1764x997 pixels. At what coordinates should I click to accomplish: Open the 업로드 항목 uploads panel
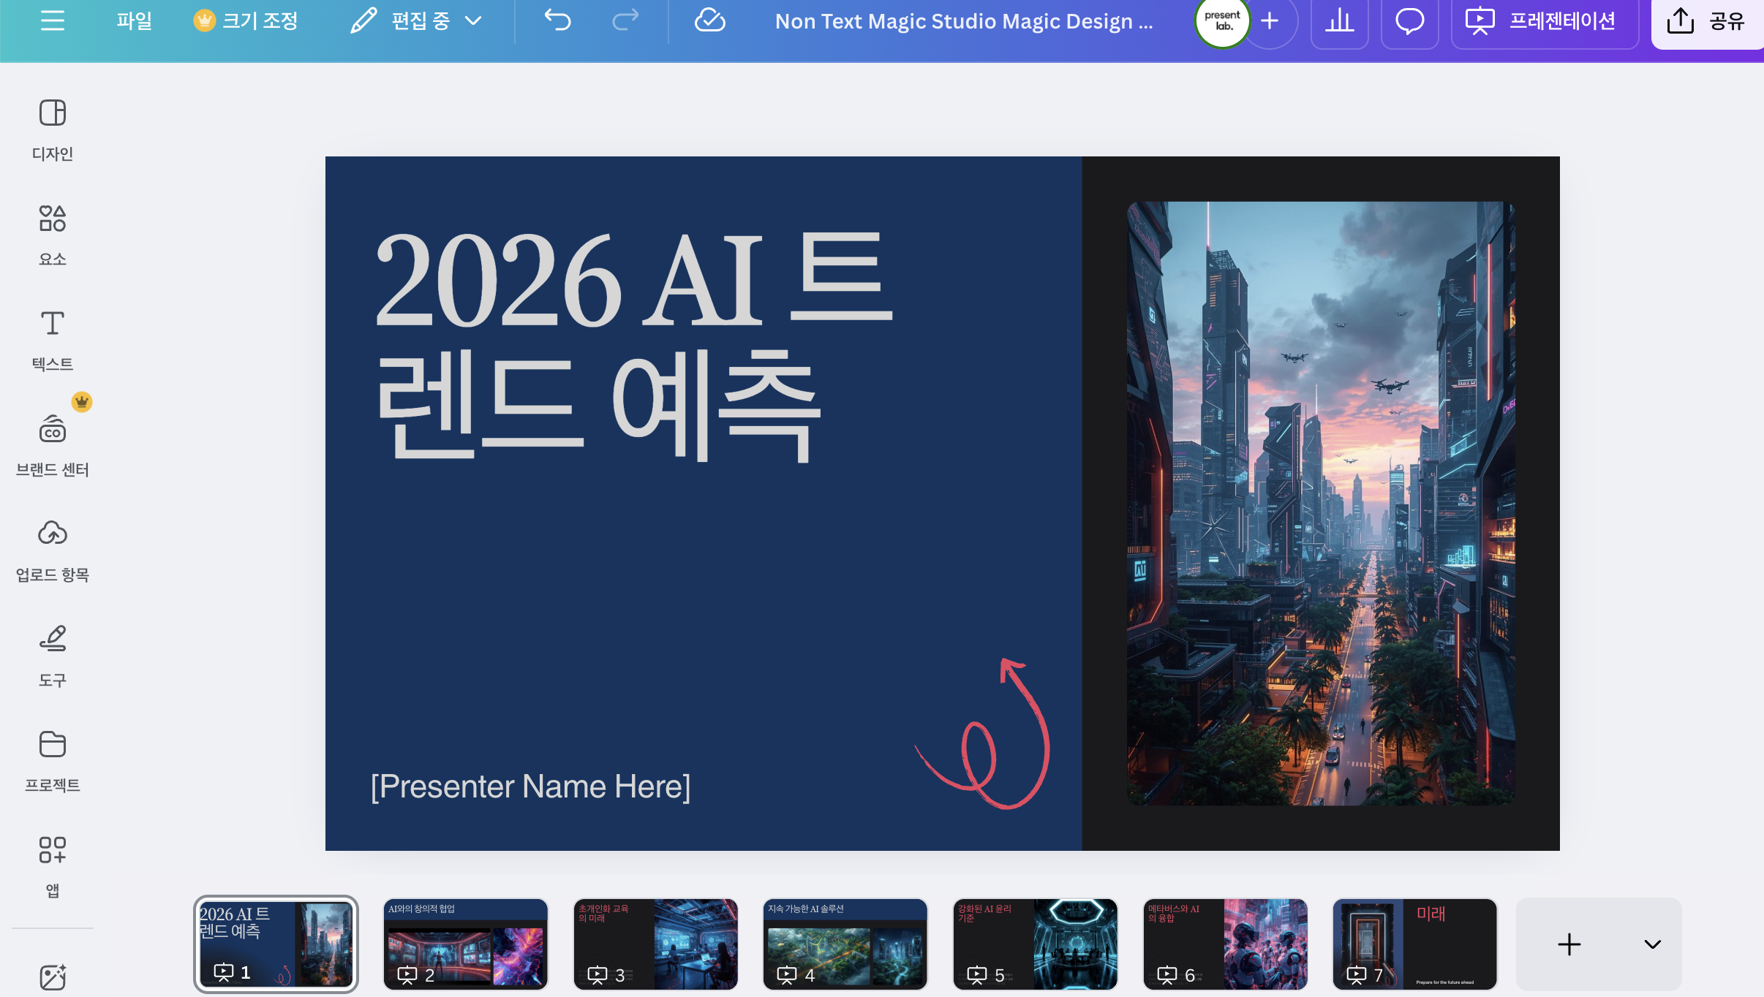[x=53, y=550]
